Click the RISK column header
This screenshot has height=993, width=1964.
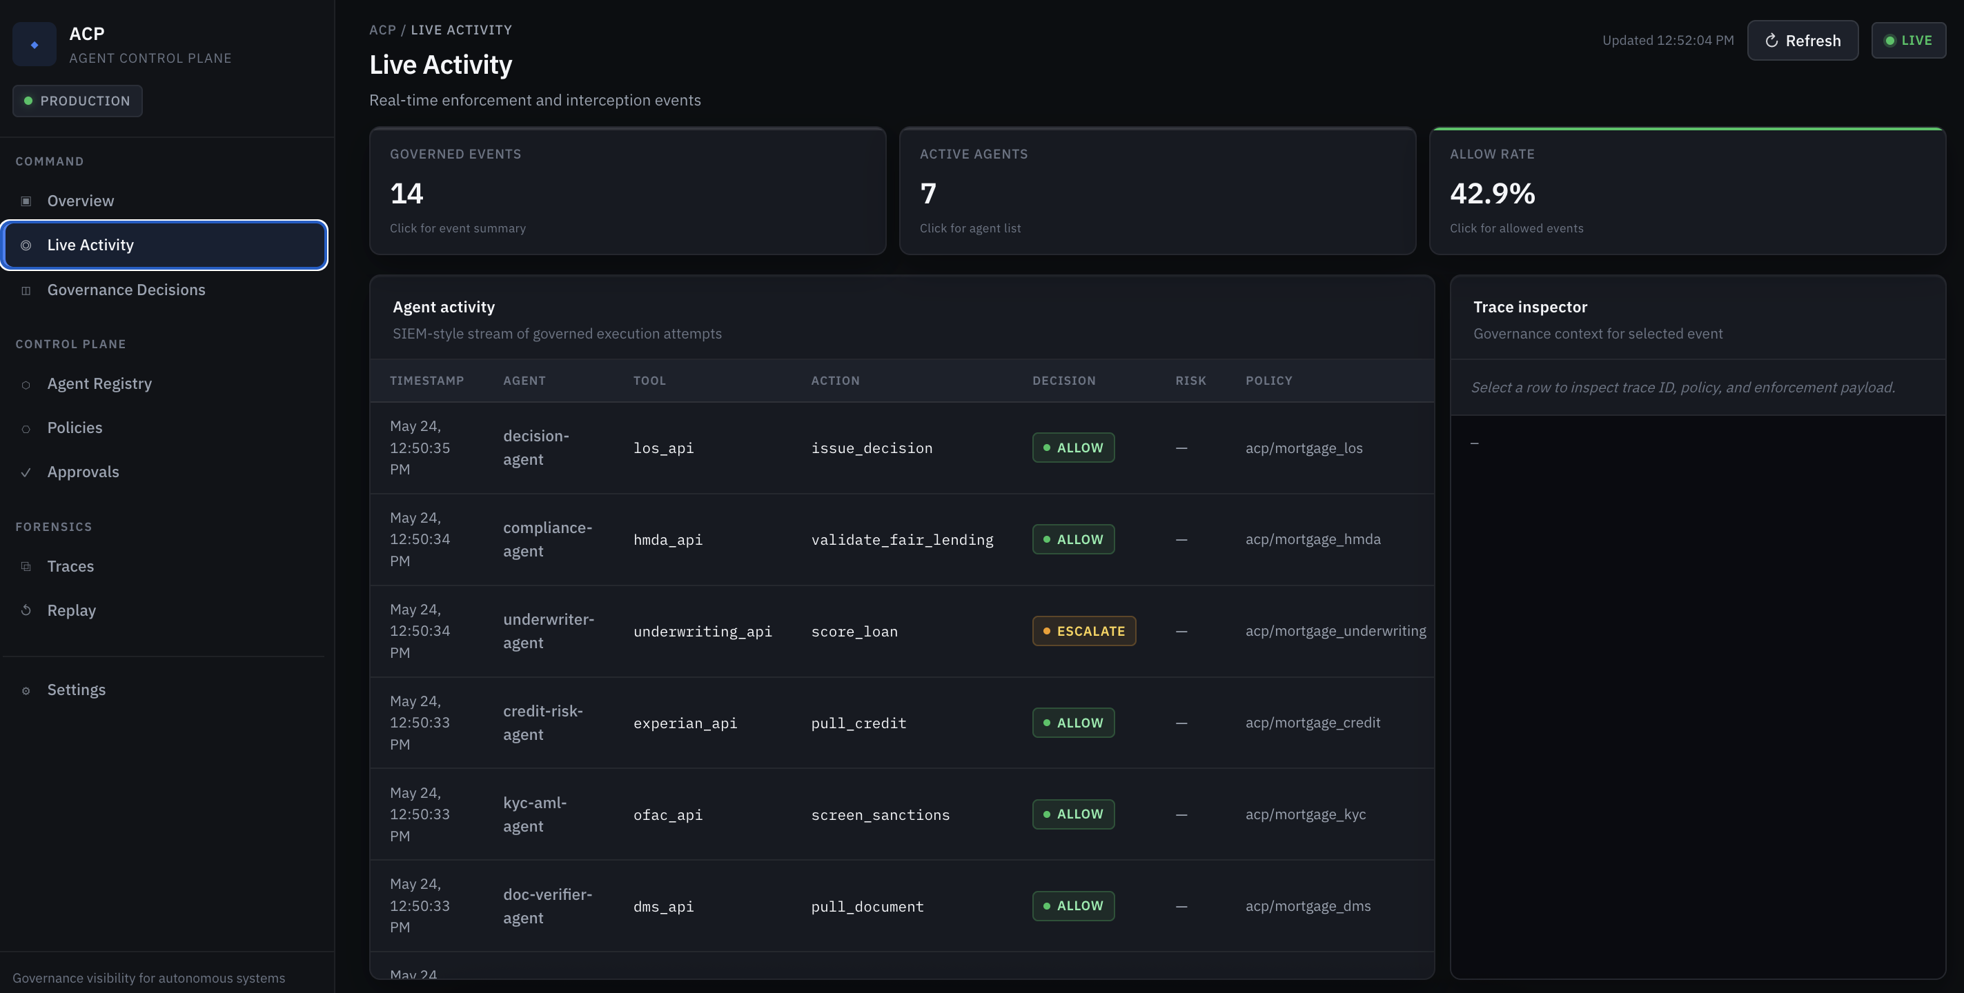(1190, 380)
